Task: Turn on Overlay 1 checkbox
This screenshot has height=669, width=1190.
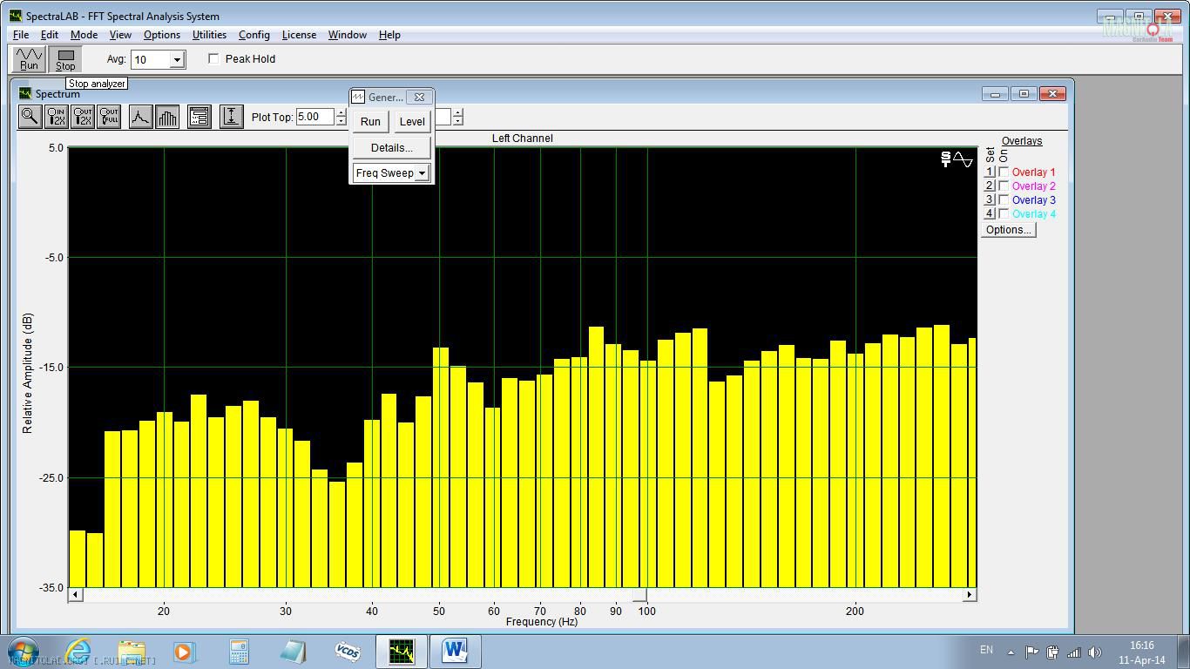Action: pyautogui.click(x=1004, y=172)
